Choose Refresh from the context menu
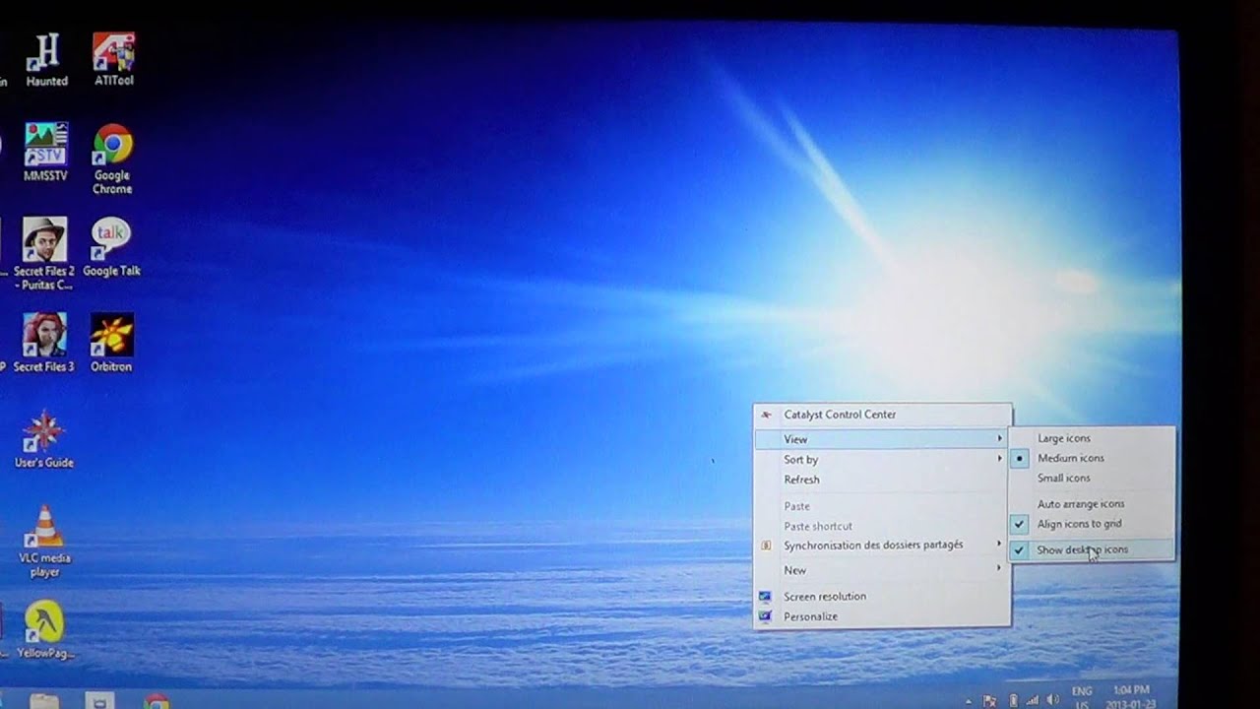 coord(801,480)
